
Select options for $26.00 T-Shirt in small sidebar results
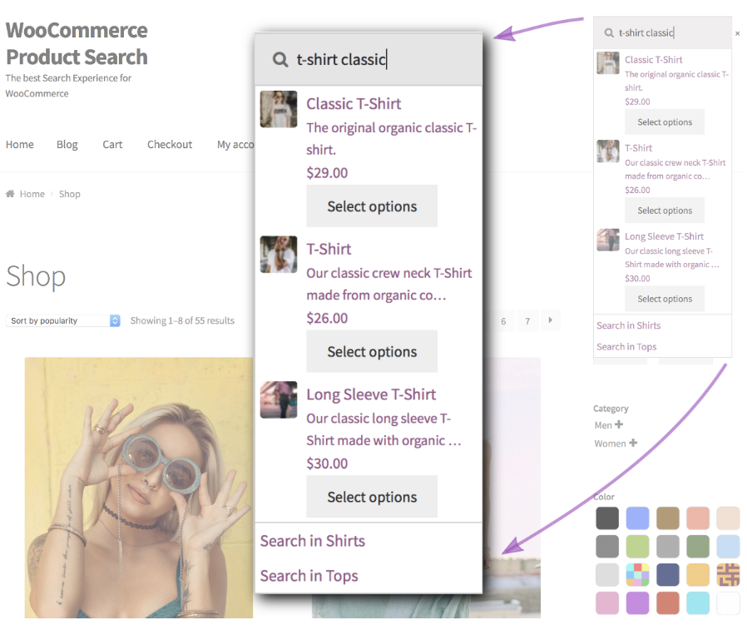click(x=665, y=211)
